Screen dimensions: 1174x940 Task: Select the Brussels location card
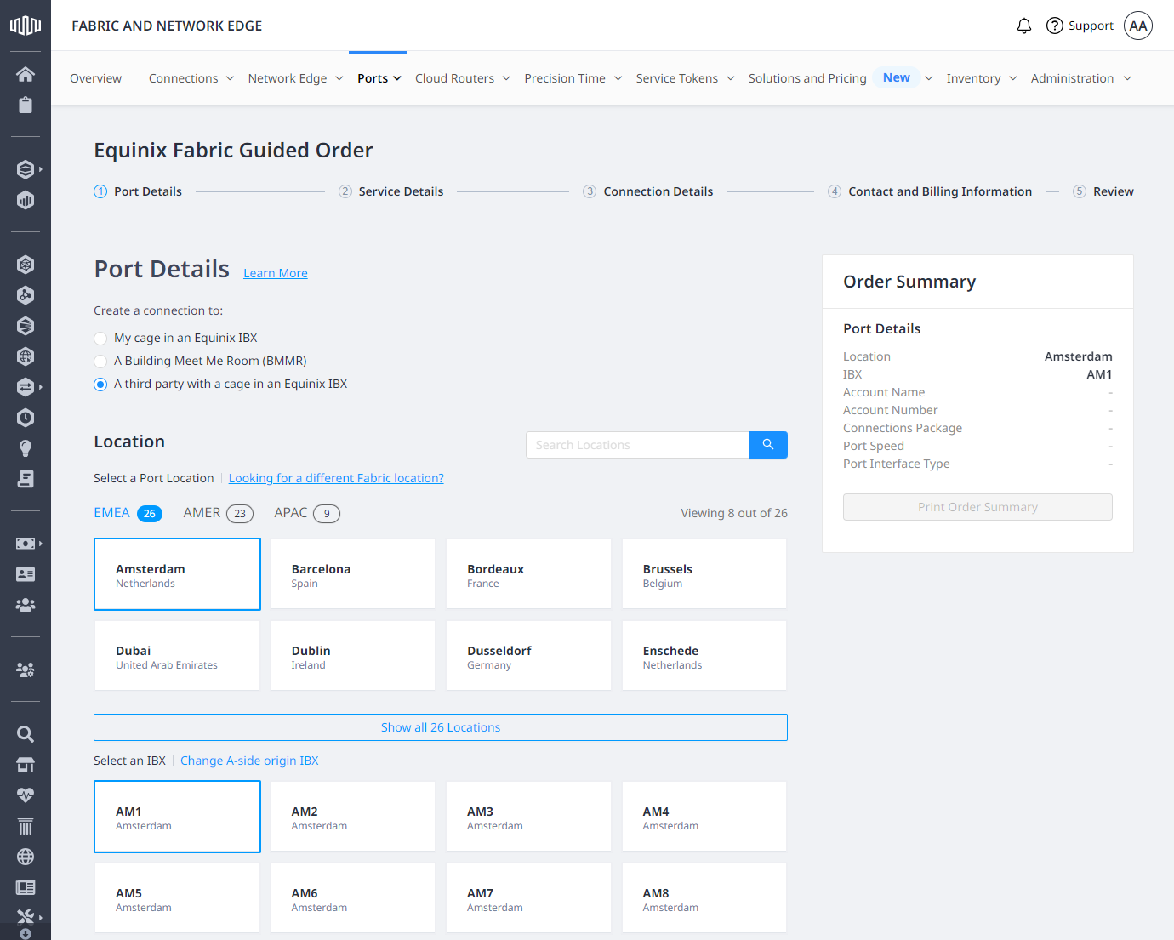coord(704,574)
